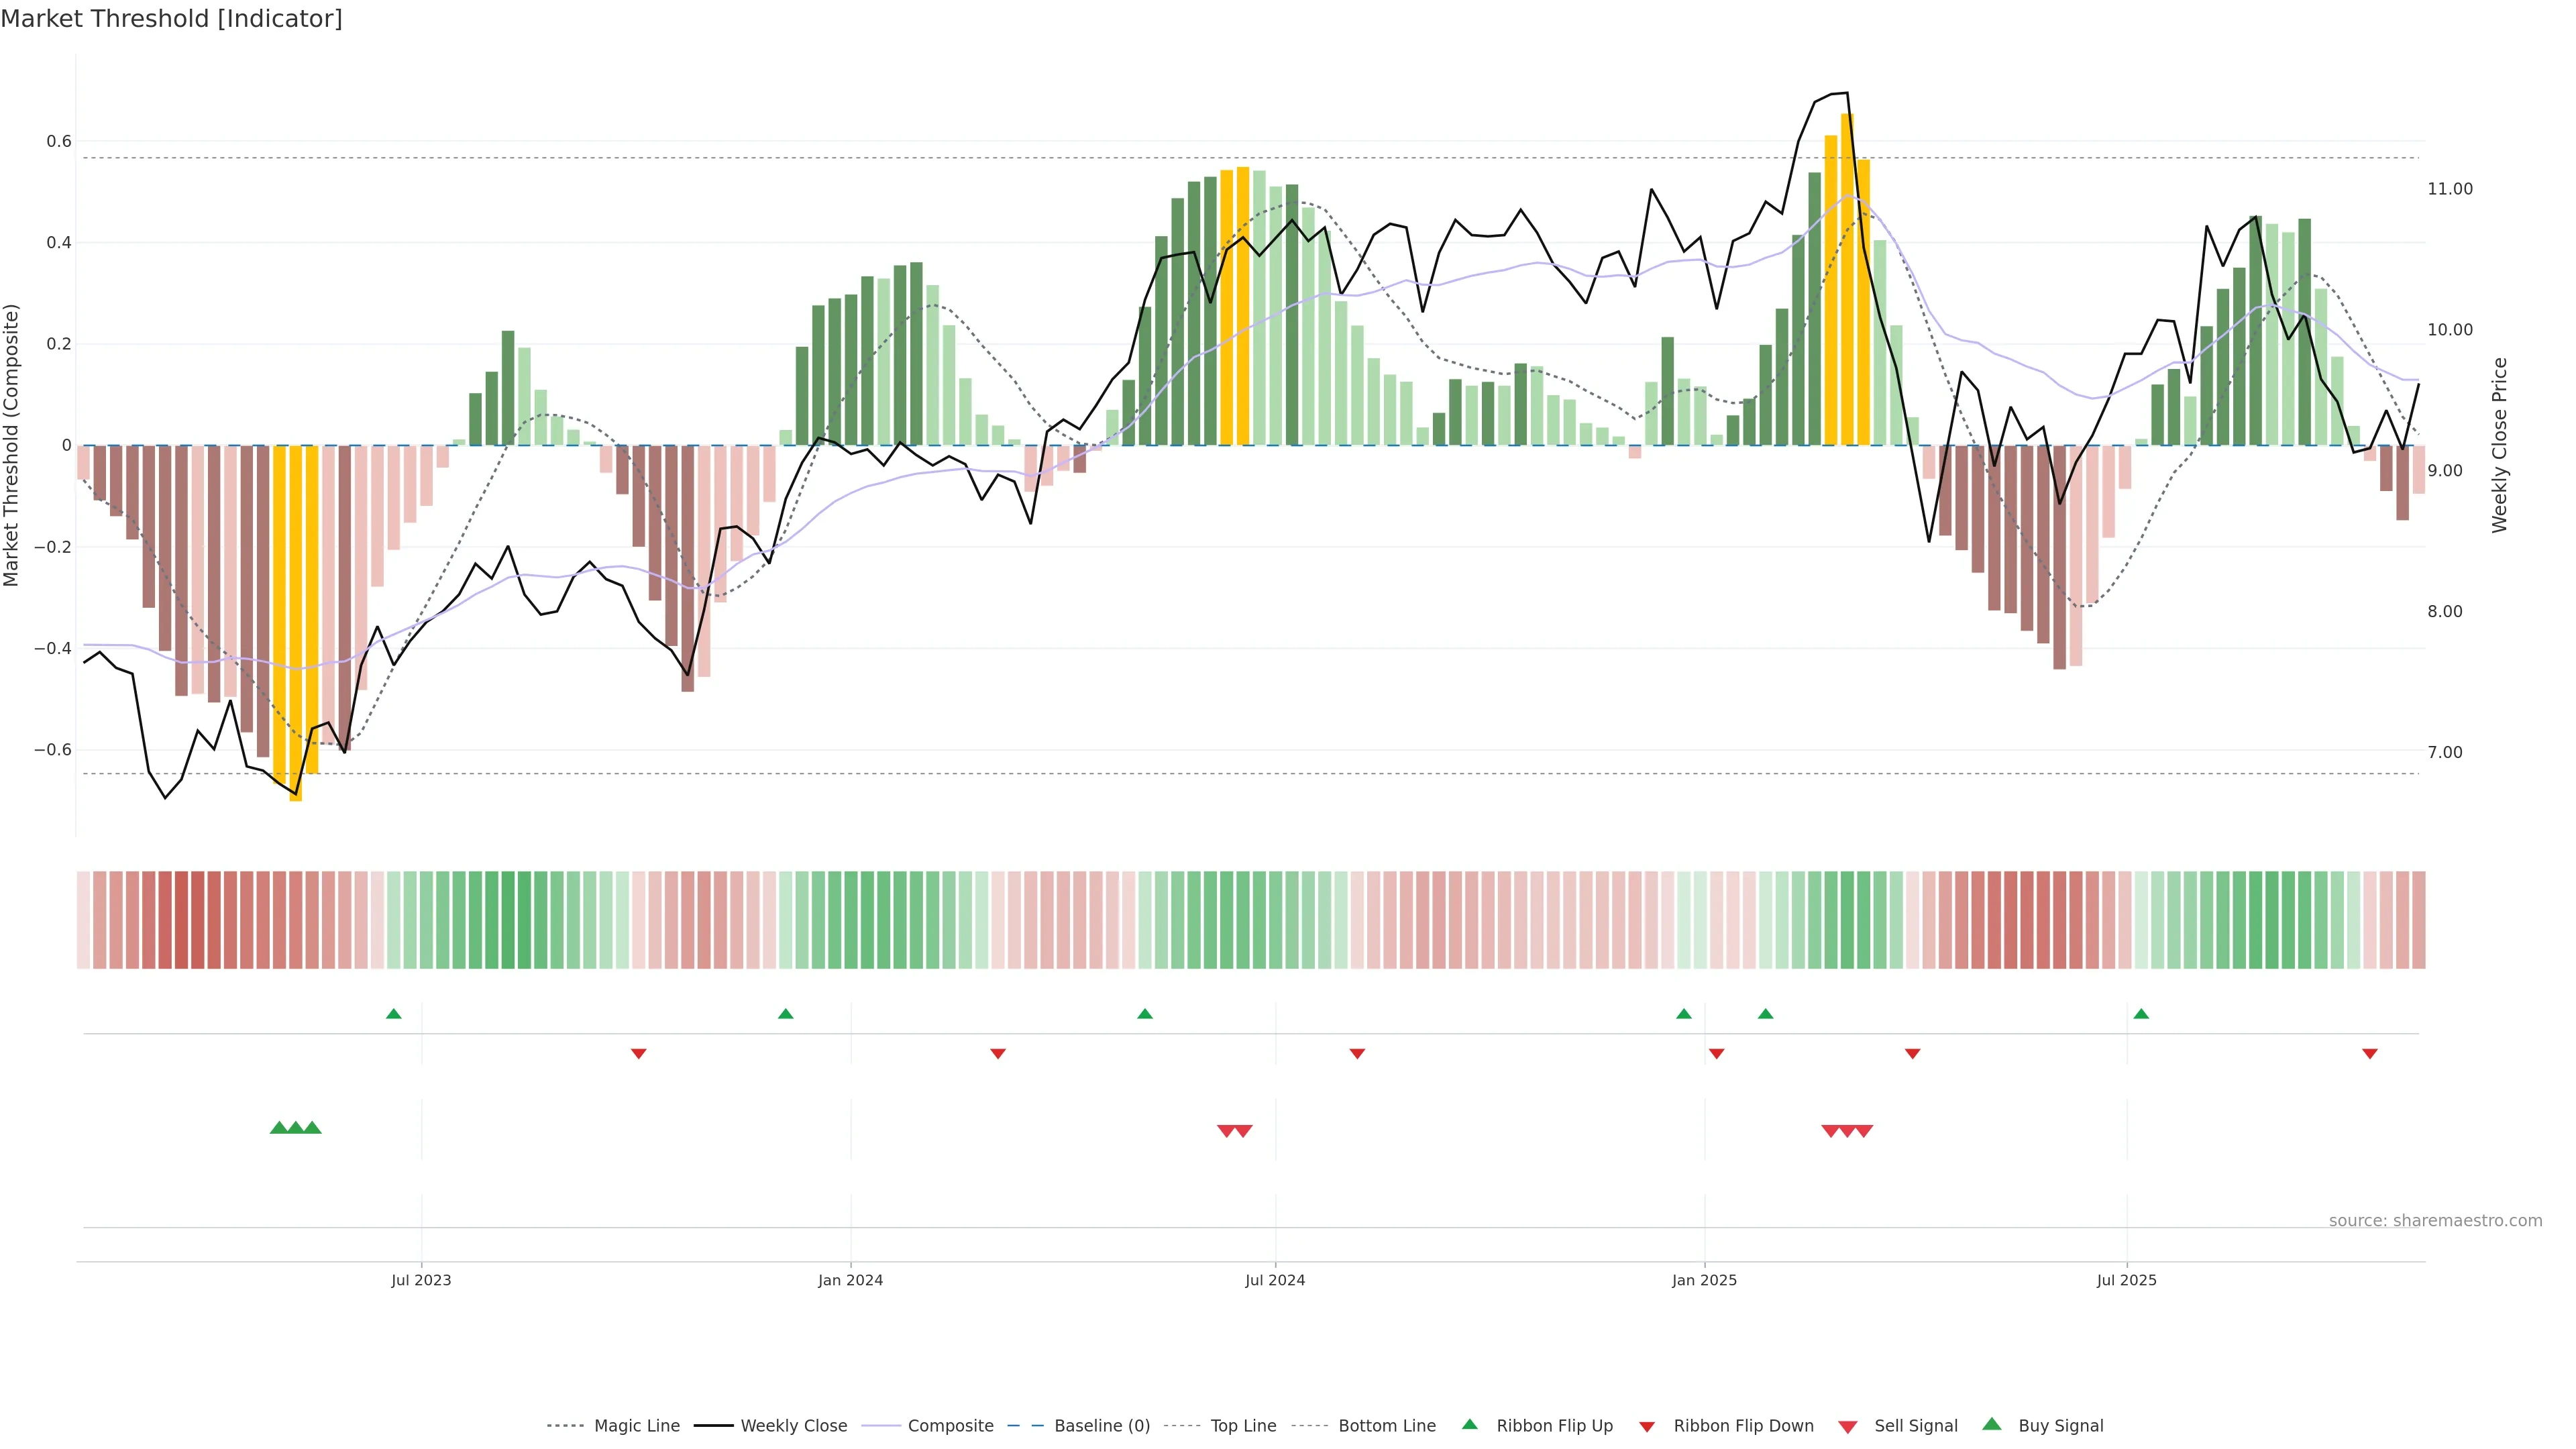The image size is (2576, 1449).
Task: Click the Sell Signal legend marker
Action: [1848, 1426]
